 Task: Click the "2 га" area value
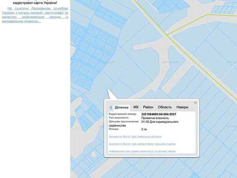144,129
